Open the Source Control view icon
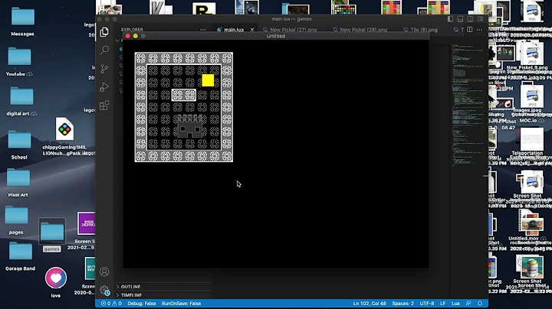This screenshot has height=309, width=552. [104, 69]
